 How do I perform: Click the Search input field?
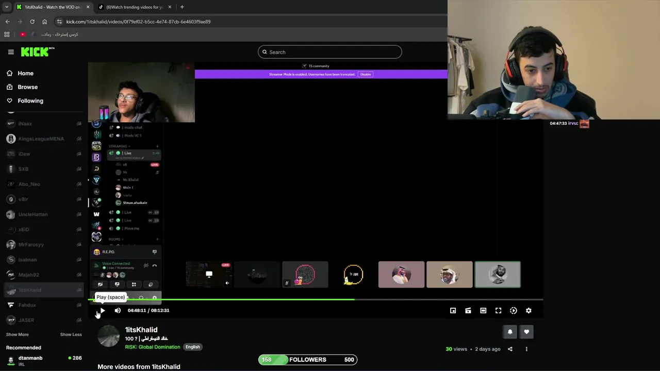(x=330, y=52)
